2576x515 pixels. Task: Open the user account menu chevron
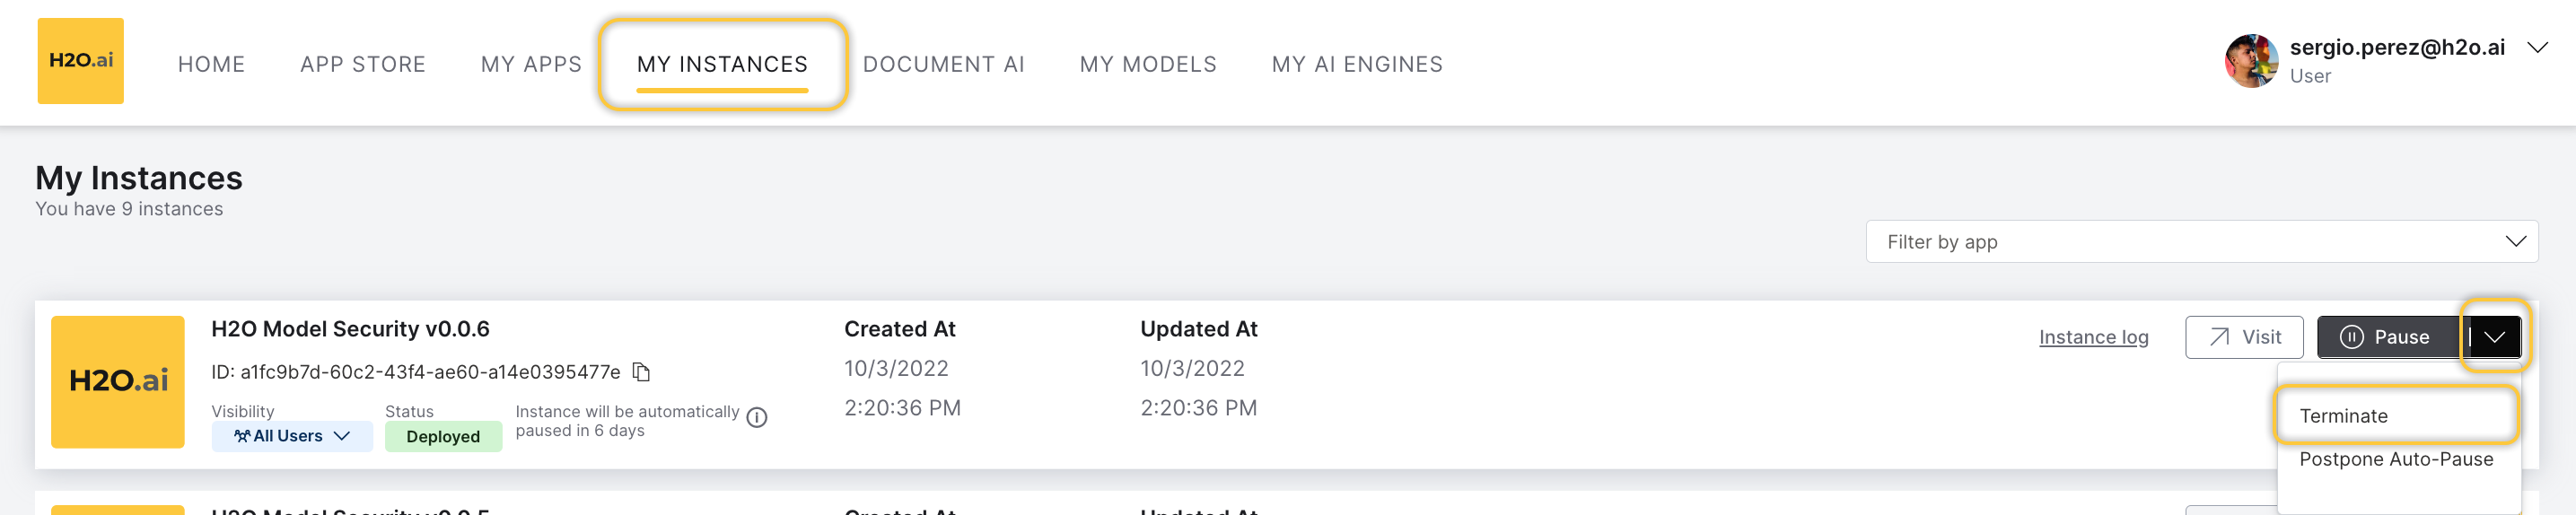coord(2537,48)
